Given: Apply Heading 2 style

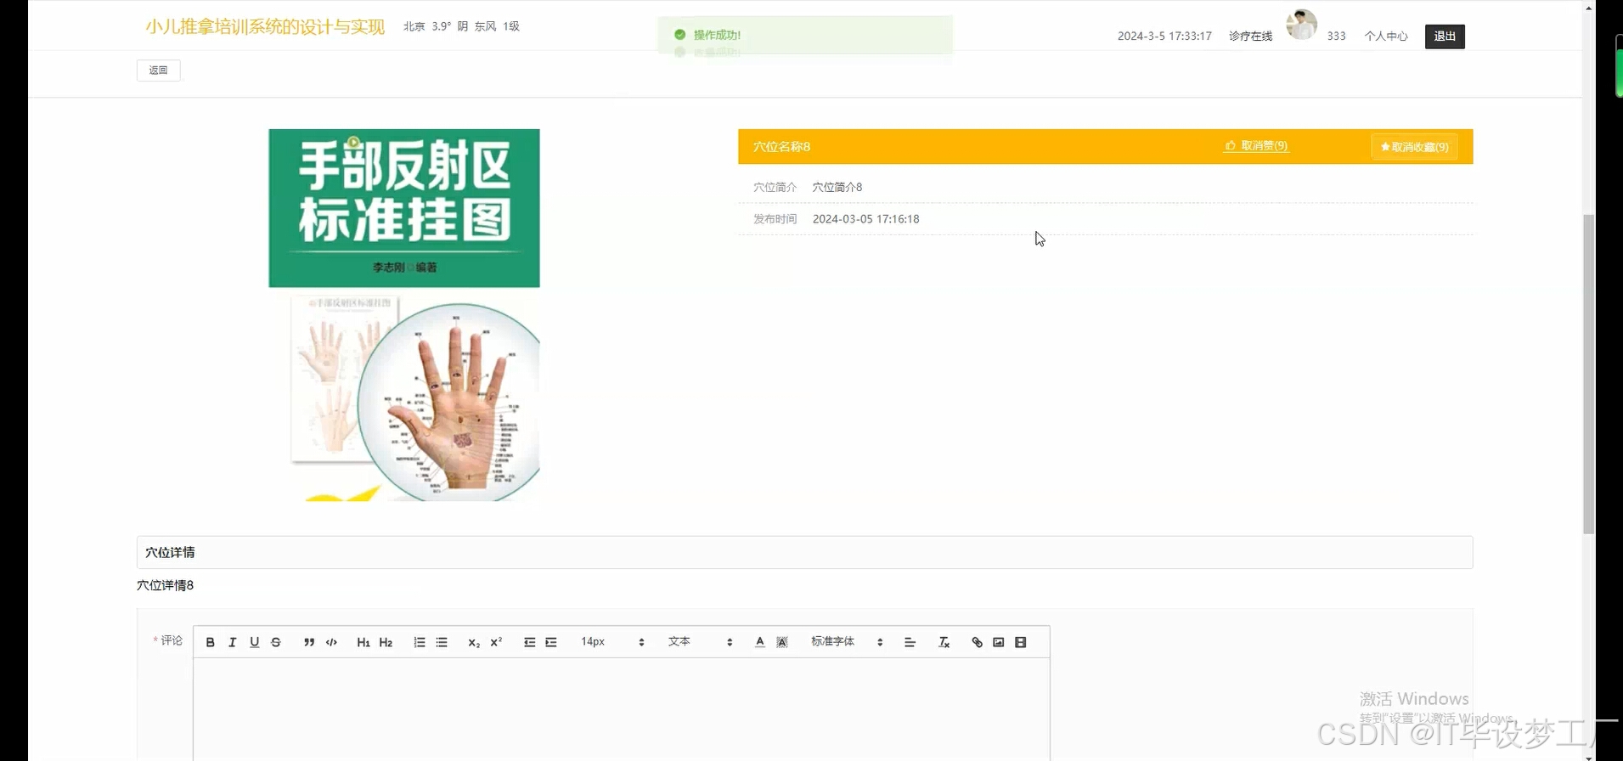Looking at the screenshot, I should (x=386, y=642).
